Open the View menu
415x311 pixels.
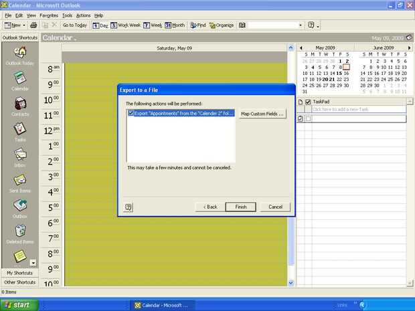(31, 15)
